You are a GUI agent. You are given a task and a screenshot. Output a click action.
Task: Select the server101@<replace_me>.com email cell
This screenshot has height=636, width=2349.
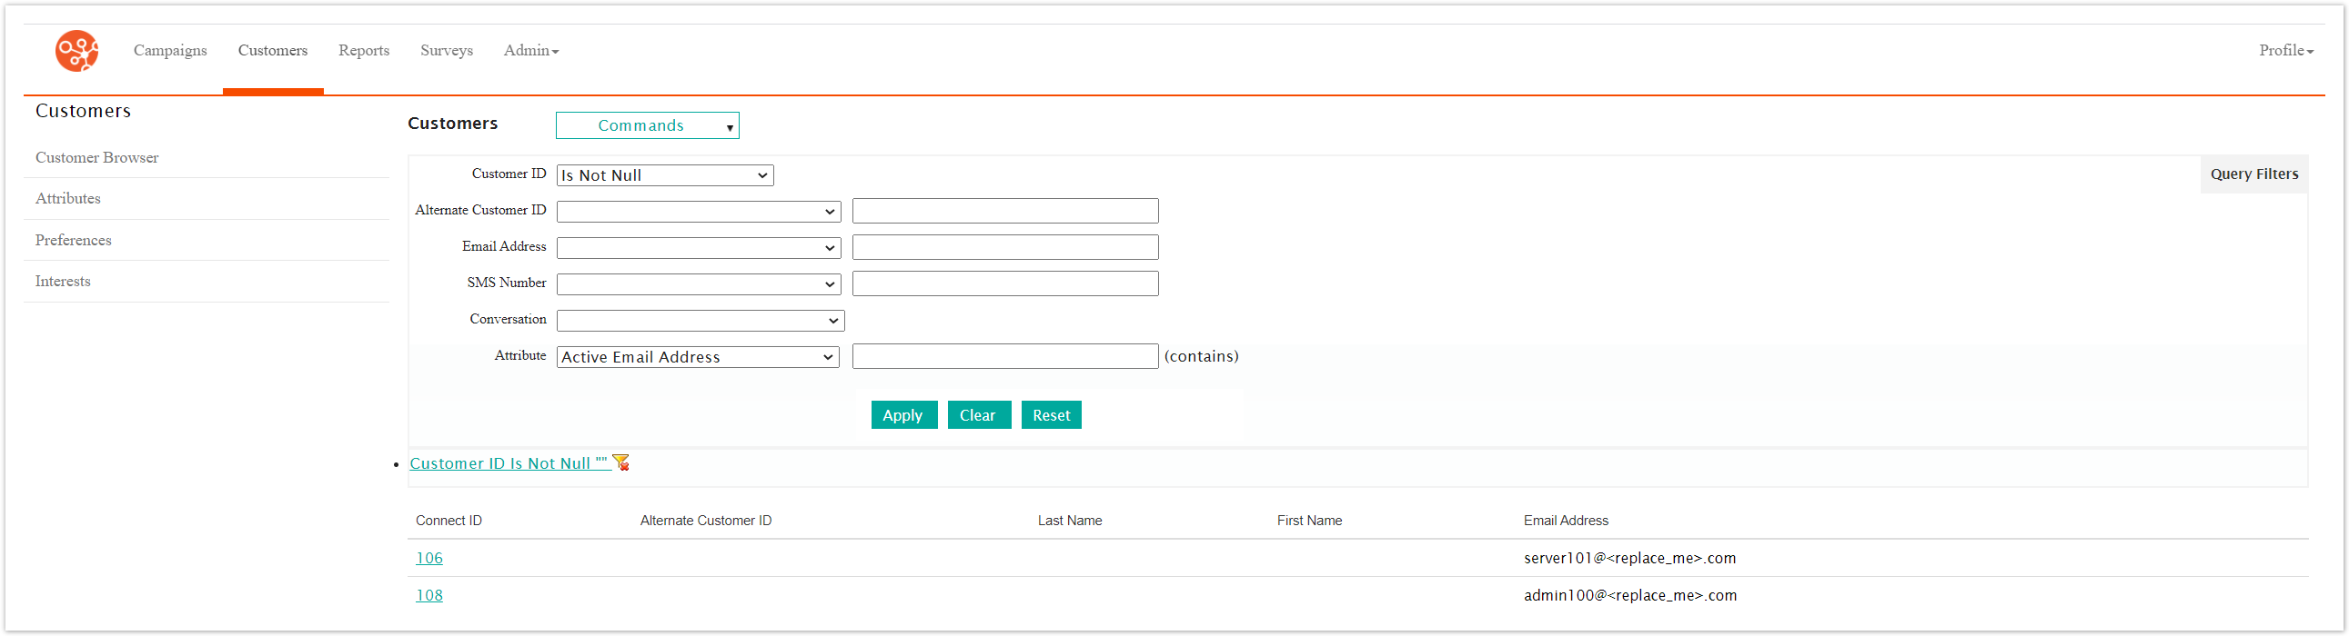tap(1629, 559)
